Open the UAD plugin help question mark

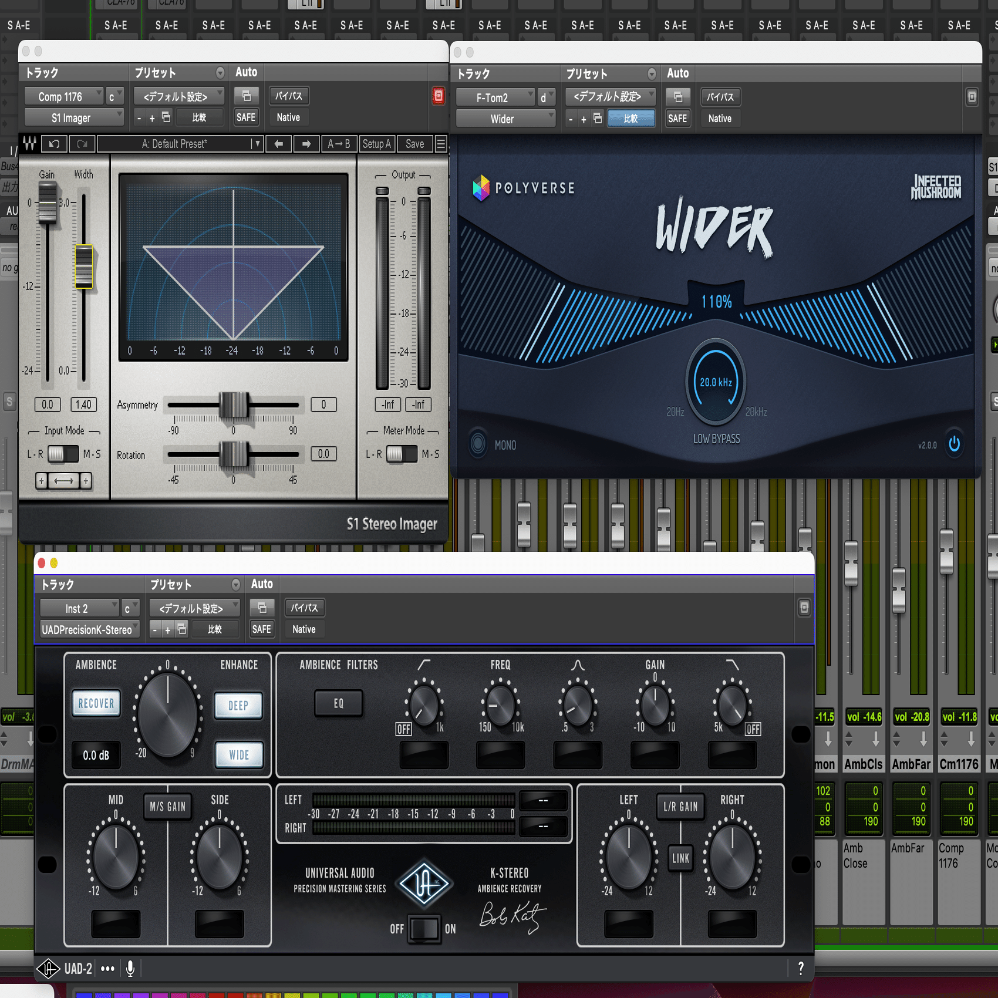(801, 969)
